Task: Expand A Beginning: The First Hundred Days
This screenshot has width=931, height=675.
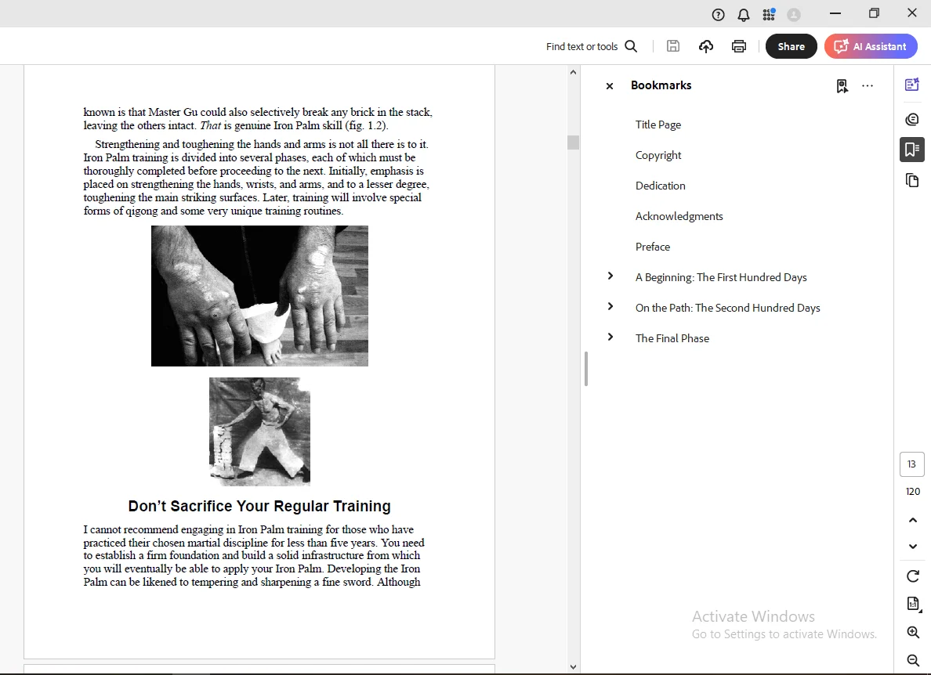Action: [x=610, y=276]
